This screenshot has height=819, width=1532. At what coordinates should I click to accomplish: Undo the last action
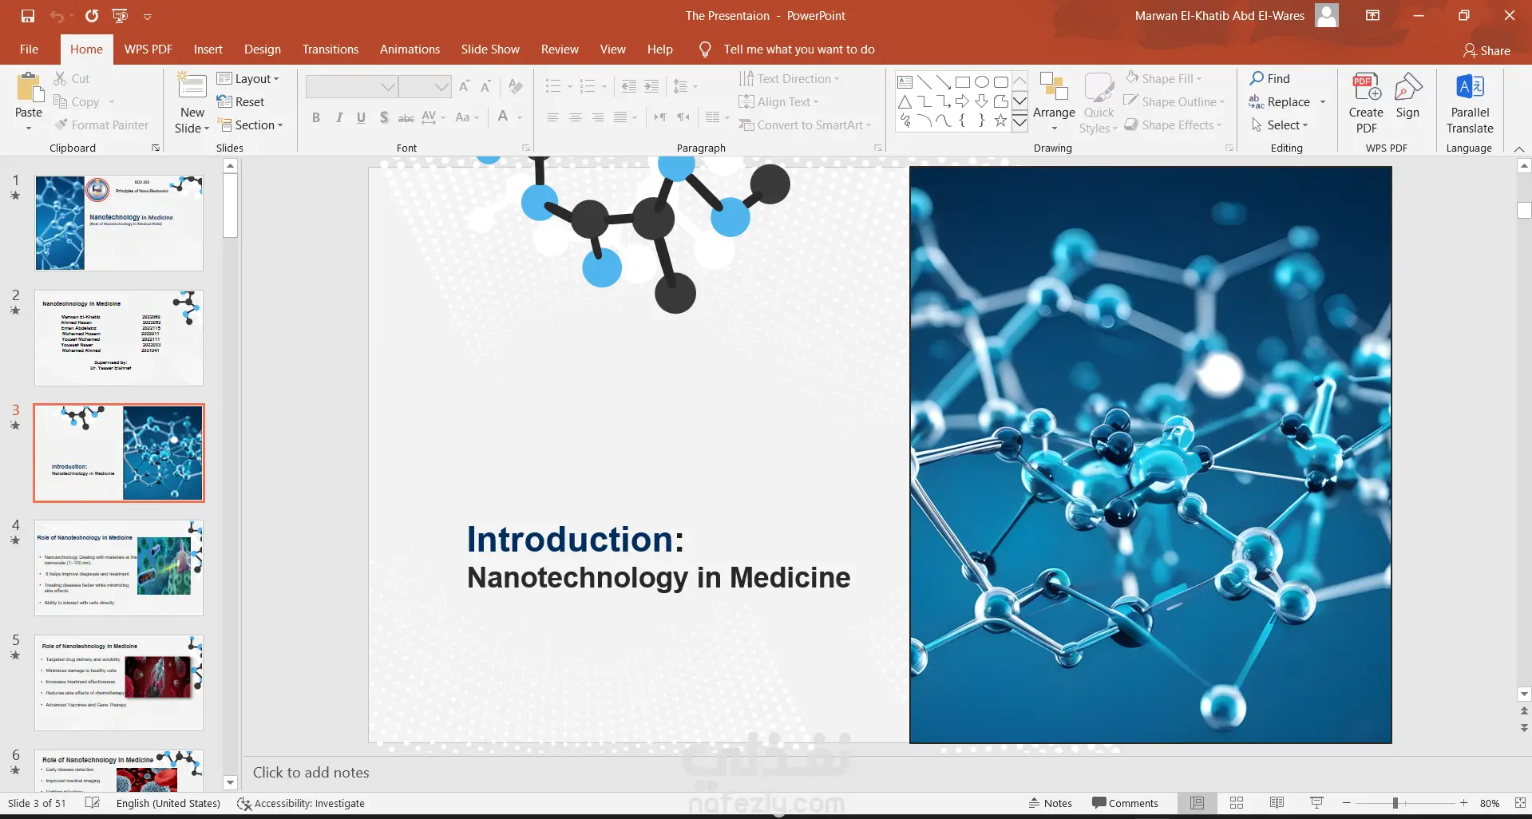56,16
